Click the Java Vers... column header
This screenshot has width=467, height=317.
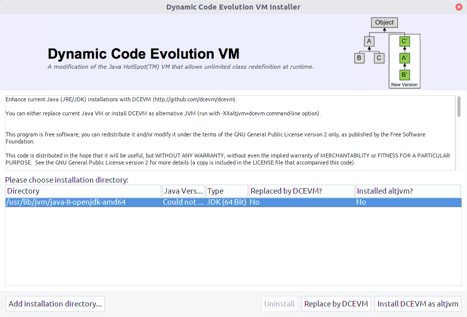[x=183, y=191]
